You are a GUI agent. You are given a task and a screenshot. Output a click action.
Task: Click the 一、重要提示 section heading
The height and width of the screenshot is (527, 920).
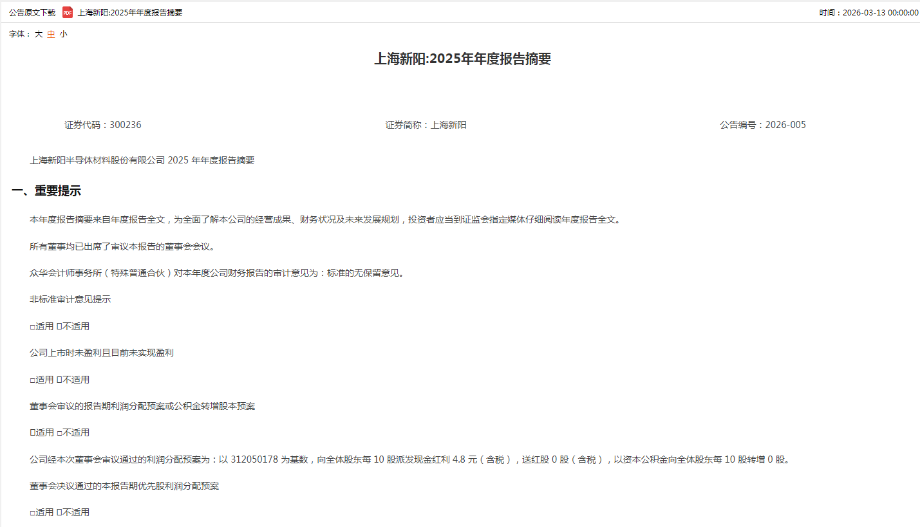pyautogui.click(x=46, y=191)
